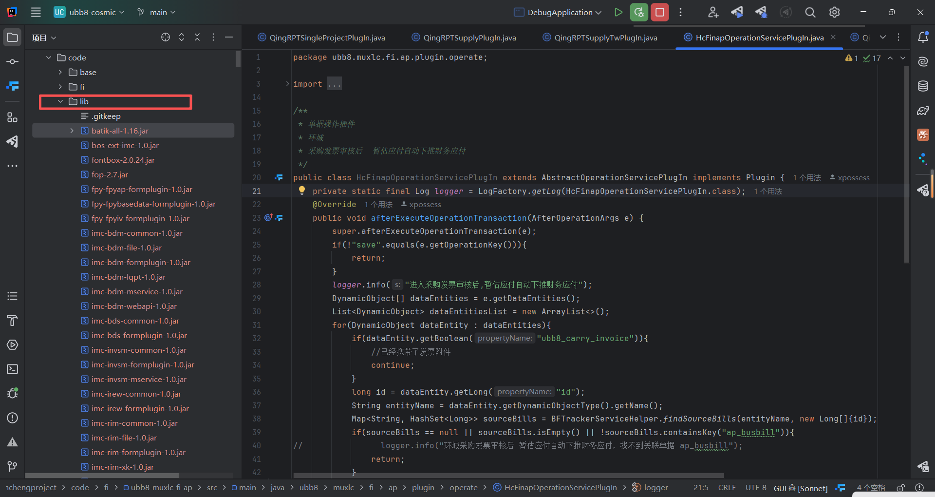Switch to QingRPTSupplyTwPlugIn.java tab

tap(600, 38)
